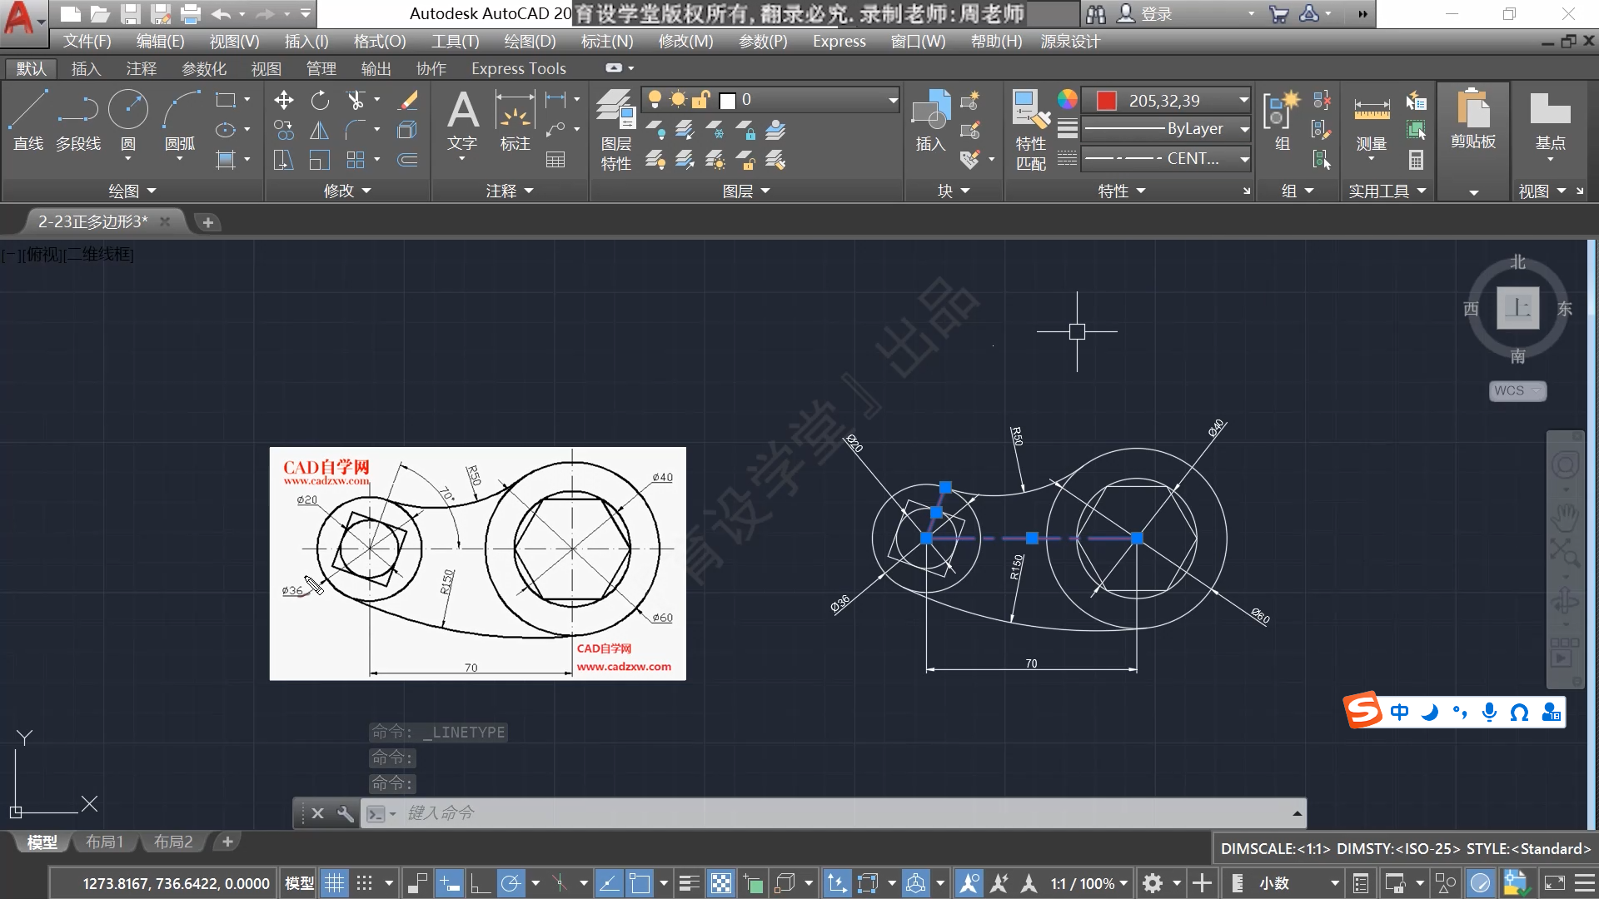
Task: Toggle ortho mode in status bar
Action: 481,883
